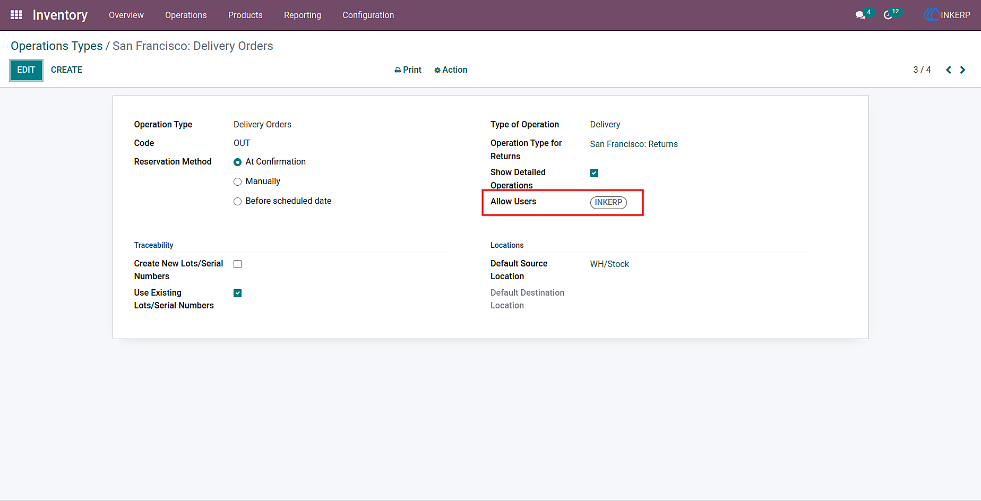981x501 pixels.
Task: Click the Reservation Method label
Action: coord(173,162)
